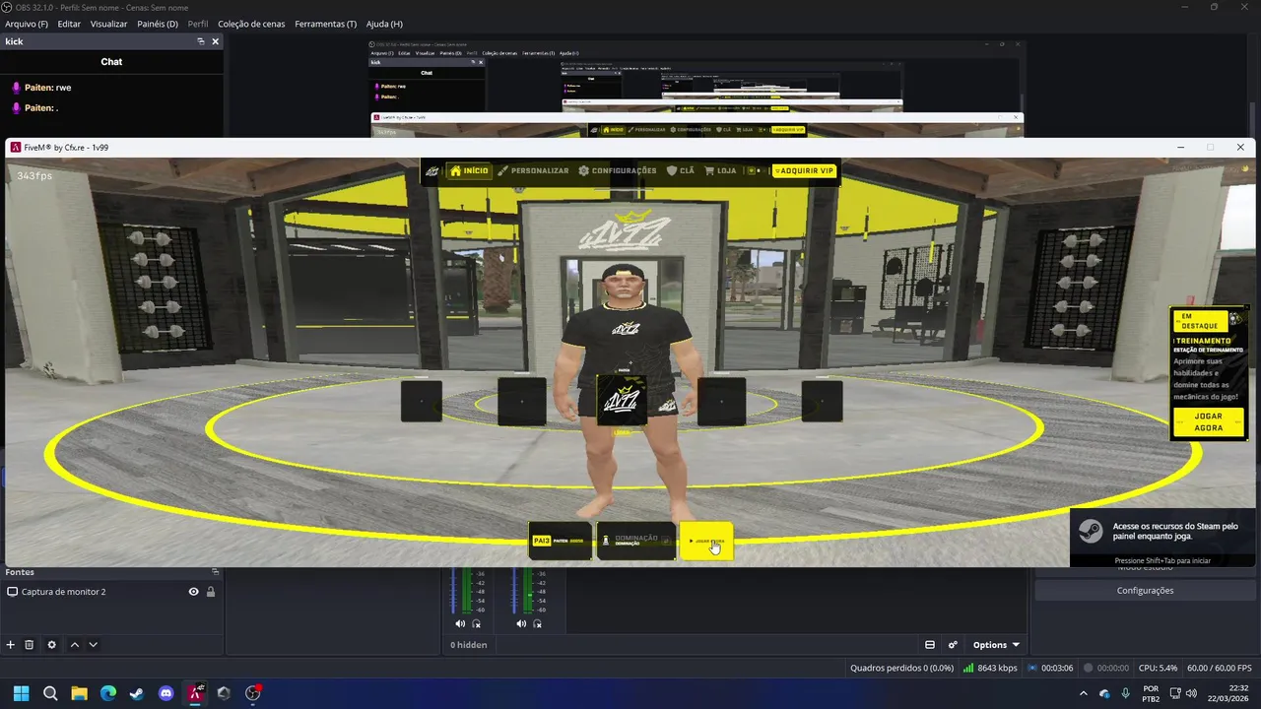Click the yellow JOGAR play button
Image resolution: width=1261 pixels, height=709 pixels.
tap(706, 541)
